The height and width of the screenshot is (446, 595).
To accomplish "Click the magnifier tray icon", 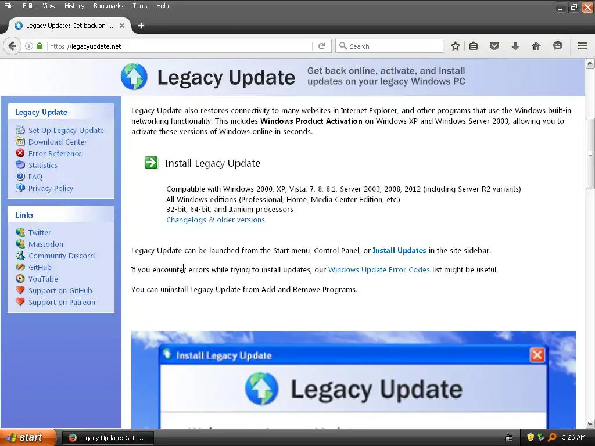I will tap(552, 438).
